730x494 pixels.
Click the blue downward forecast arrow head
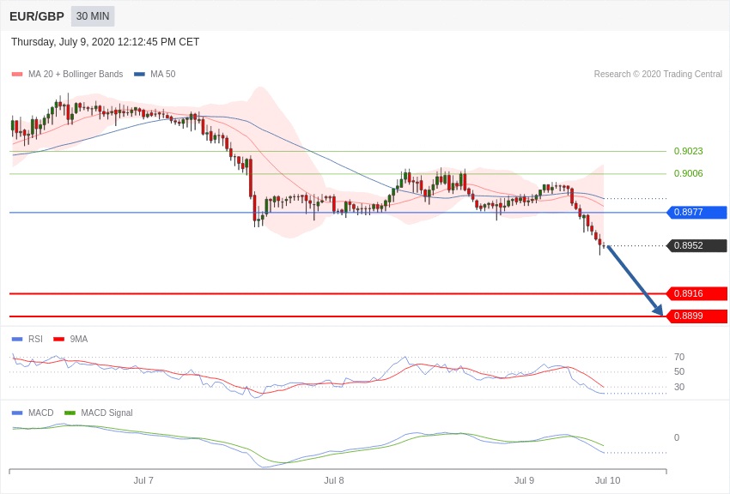click(x=658, y=310)
